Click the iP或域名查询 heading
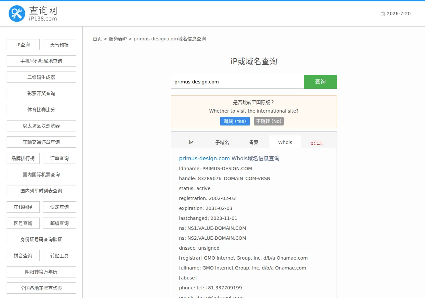Image resolution: width=425 pixels, height=298 pixels. (x=254, y=61)
